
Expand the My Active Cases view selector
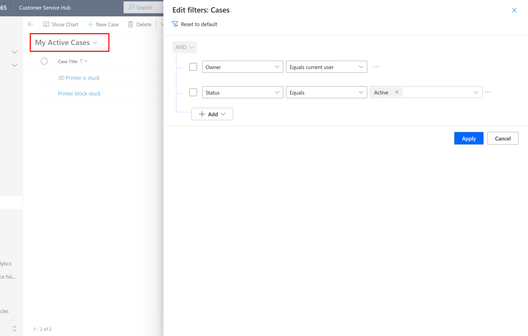(95, 43)
